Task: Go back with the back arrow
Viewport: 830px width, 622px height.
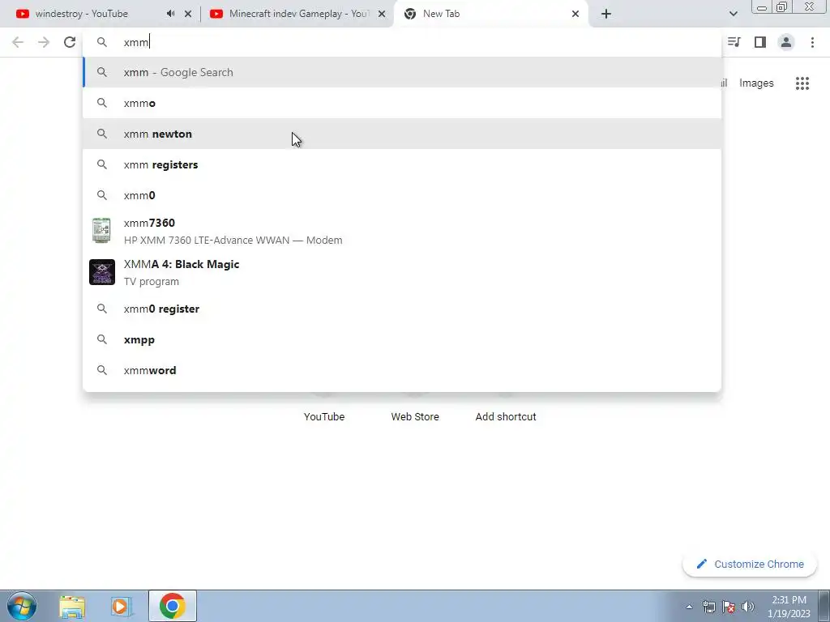Action: pos(18,42)
